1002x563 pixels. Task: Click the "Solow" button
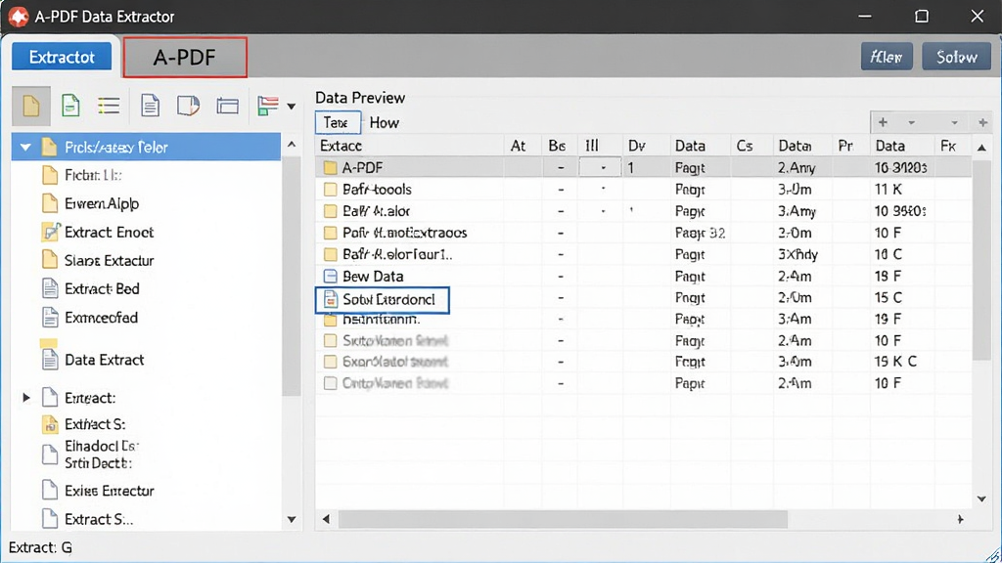point(957,57)
